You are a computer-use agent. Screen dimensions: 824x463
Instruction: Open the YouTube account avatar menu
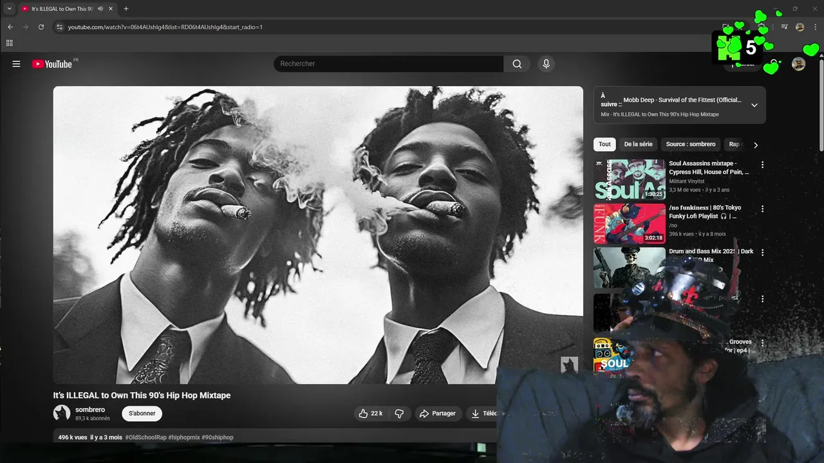pyautogui.click(x=798, y=64)
